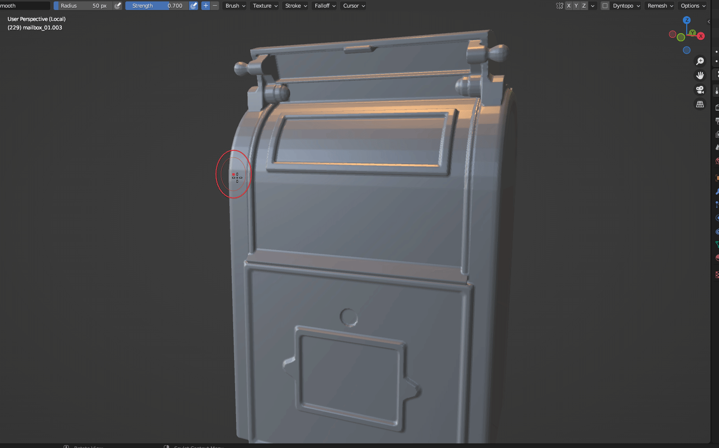Switch projection using the grid icon
Viewport: 719px width, 448px height.
(700, 104)
